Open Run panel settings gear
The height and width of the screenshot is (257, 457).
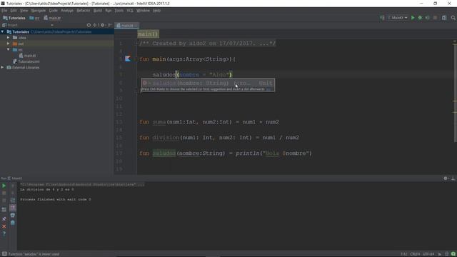(x=446, y=178)
